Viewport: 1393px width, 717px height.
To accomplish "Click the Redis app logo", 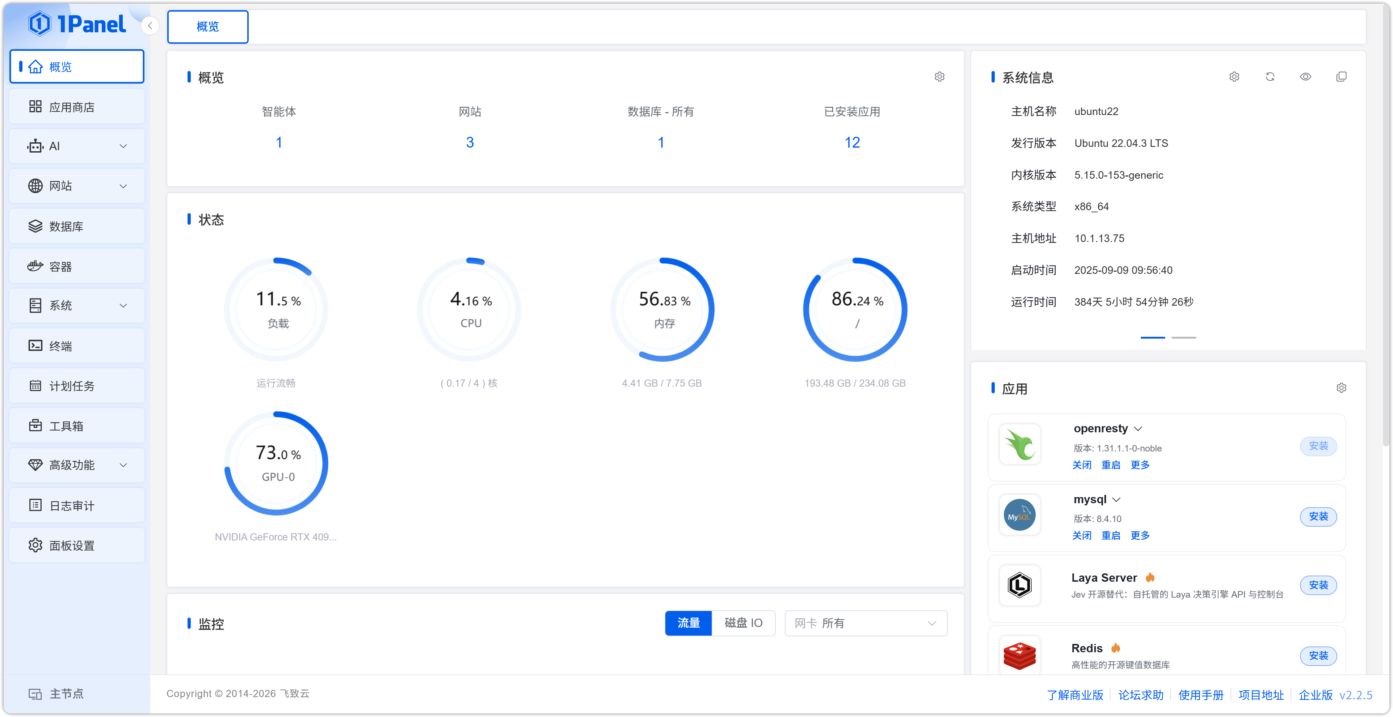I will 1019,656.
